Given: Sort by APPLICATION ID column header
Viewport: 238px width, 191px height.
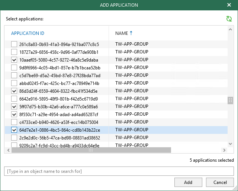Looking at the screenshot, I should (x=28, y=33).
